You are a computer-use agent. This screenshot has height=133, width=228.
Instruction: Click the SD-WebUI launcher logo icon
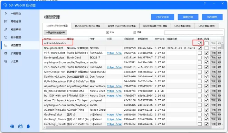[x=5, y=5]
